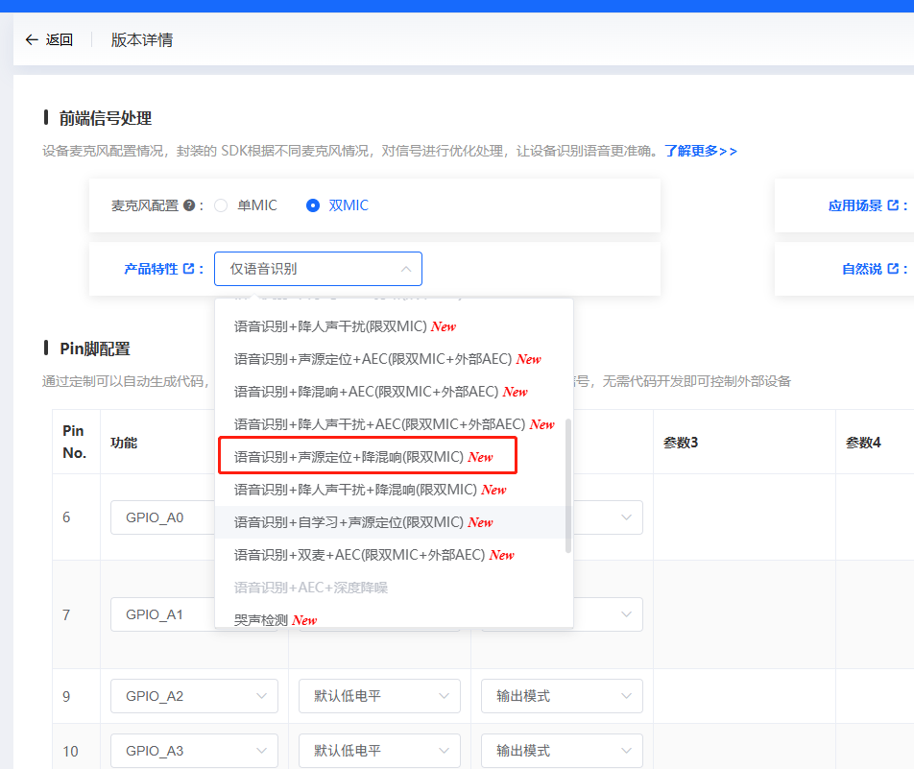Image resolution: width=914 pixels, height=769 pixels.
Task: Click the dropdown chevron on pin 6 function field
Action: click(266, 517)
